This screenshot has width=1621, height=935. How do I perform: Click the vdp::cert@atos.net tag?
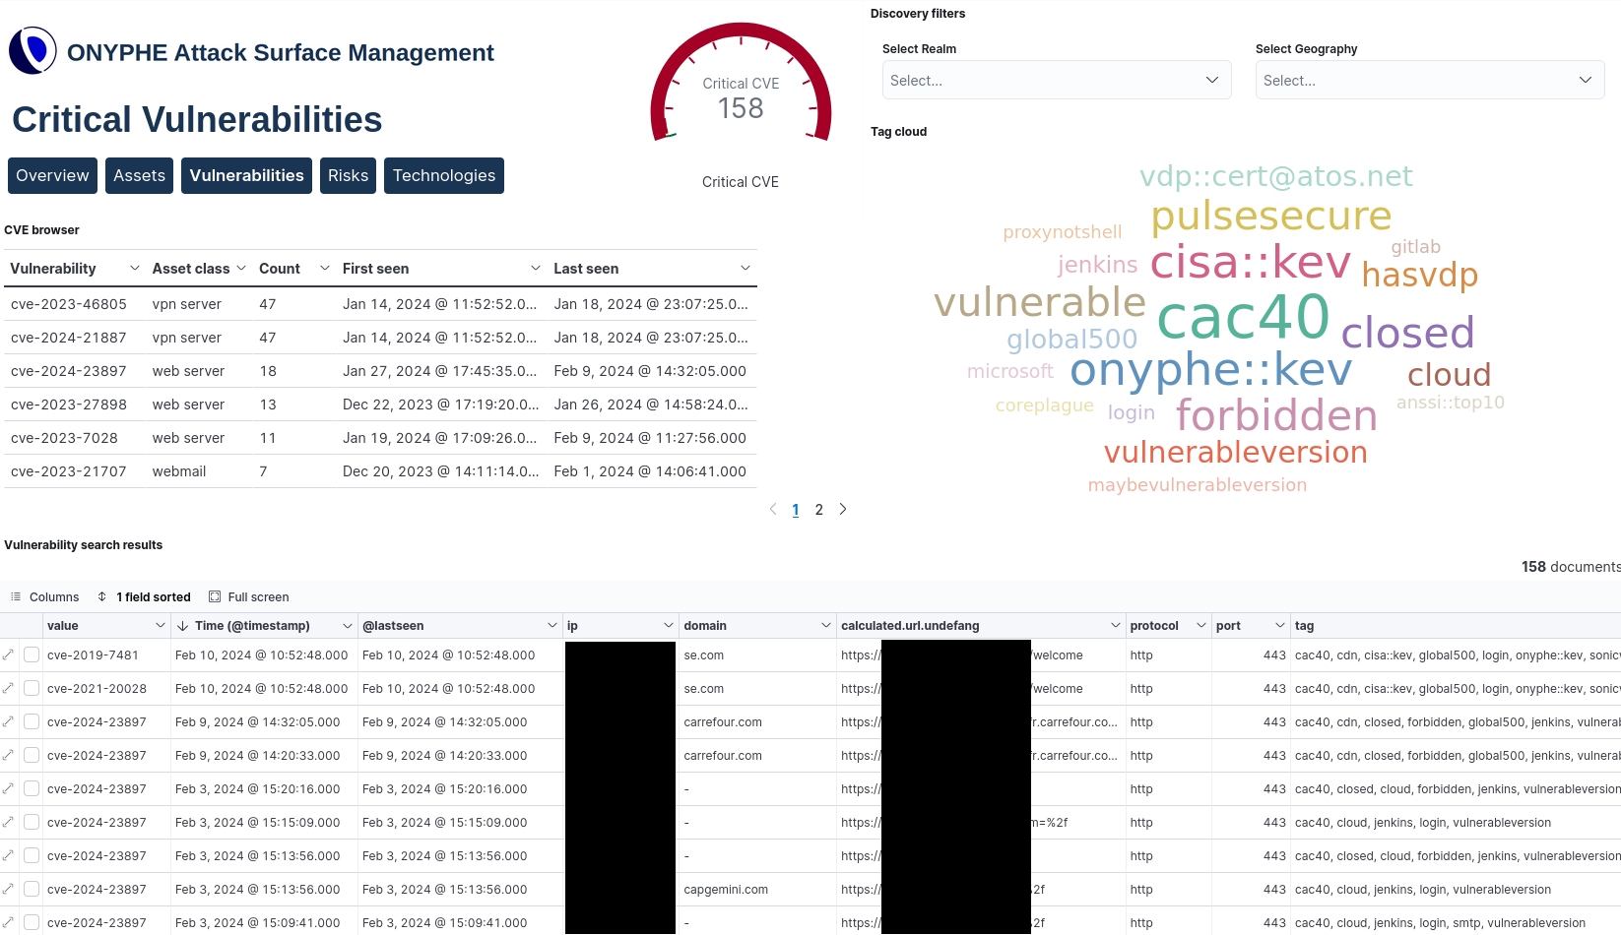coord(1275,176)
